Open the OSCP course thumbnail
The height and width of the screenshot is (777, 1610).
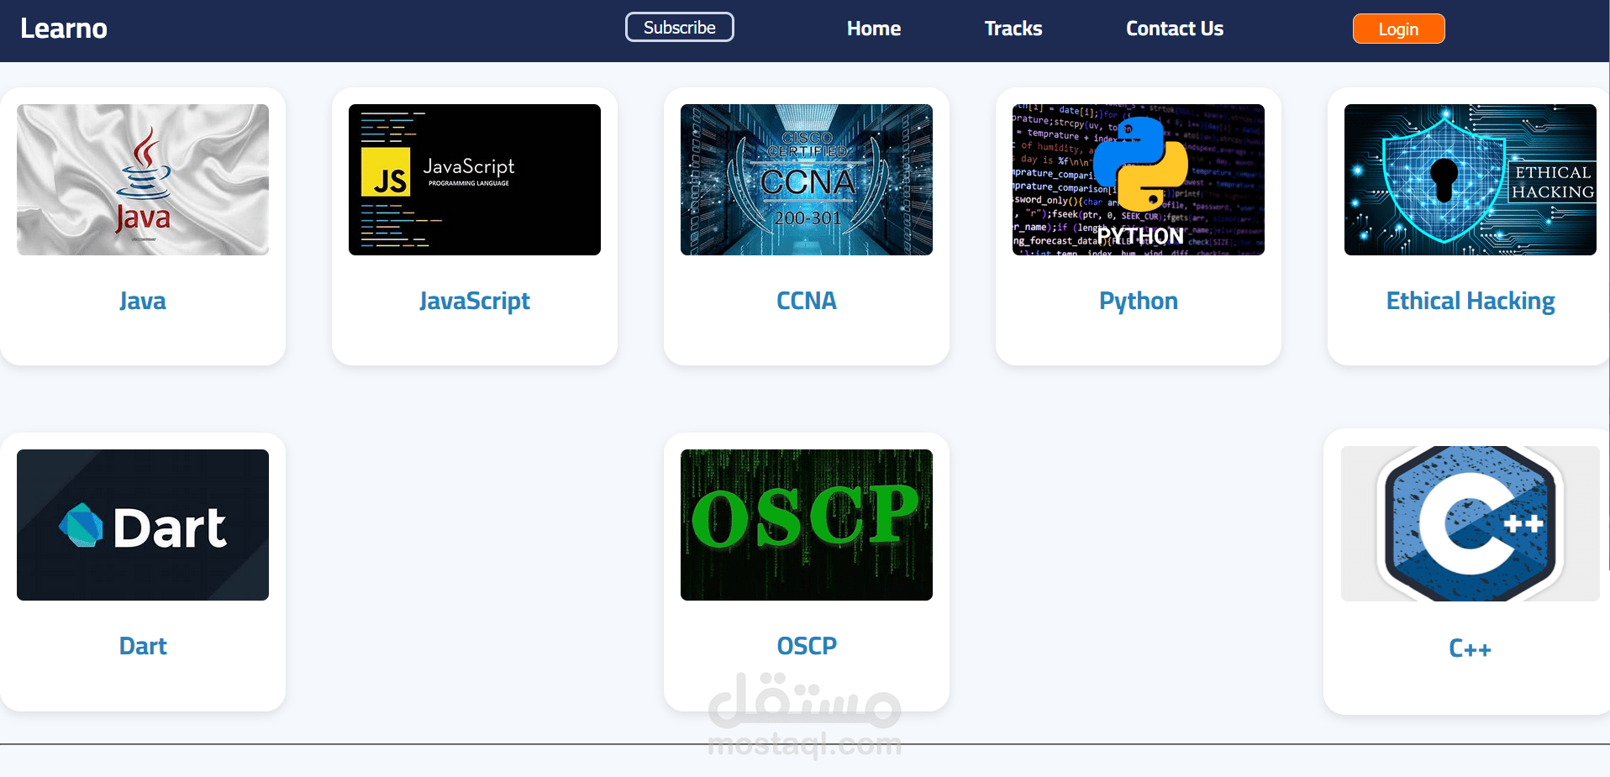(x=807, y=525)
